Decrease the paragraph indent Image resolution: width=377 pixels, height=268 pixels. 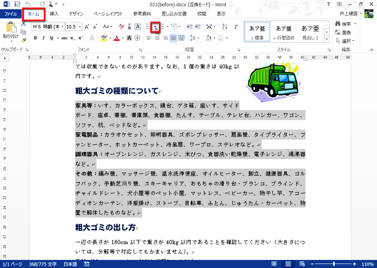click(190, 27)
